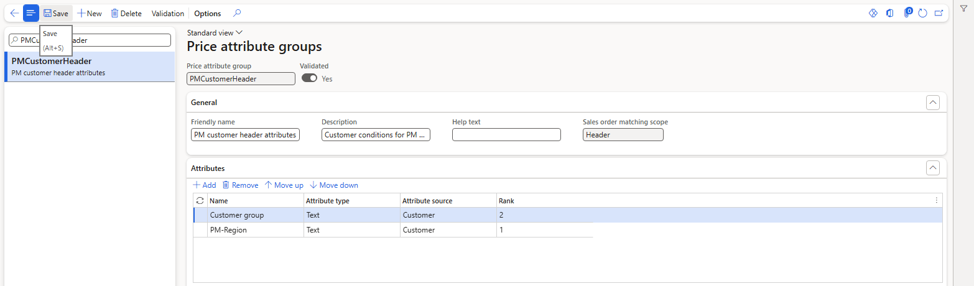Viewport: 974px width, 286px height.
Task: Click Customer source cell in PM-Region row
Action: point(448,230)
